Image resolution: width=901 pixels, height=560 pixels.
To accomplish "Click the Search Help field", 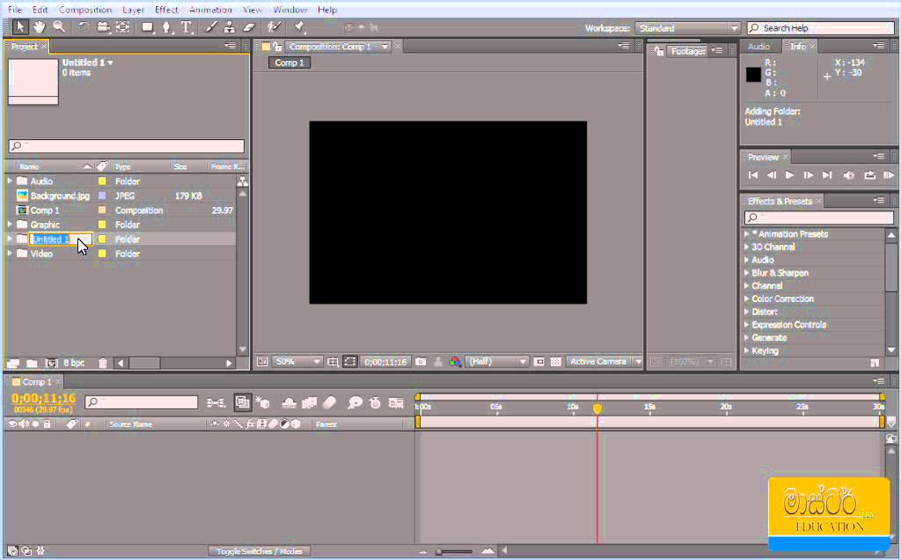I will (x=821, y=28).
